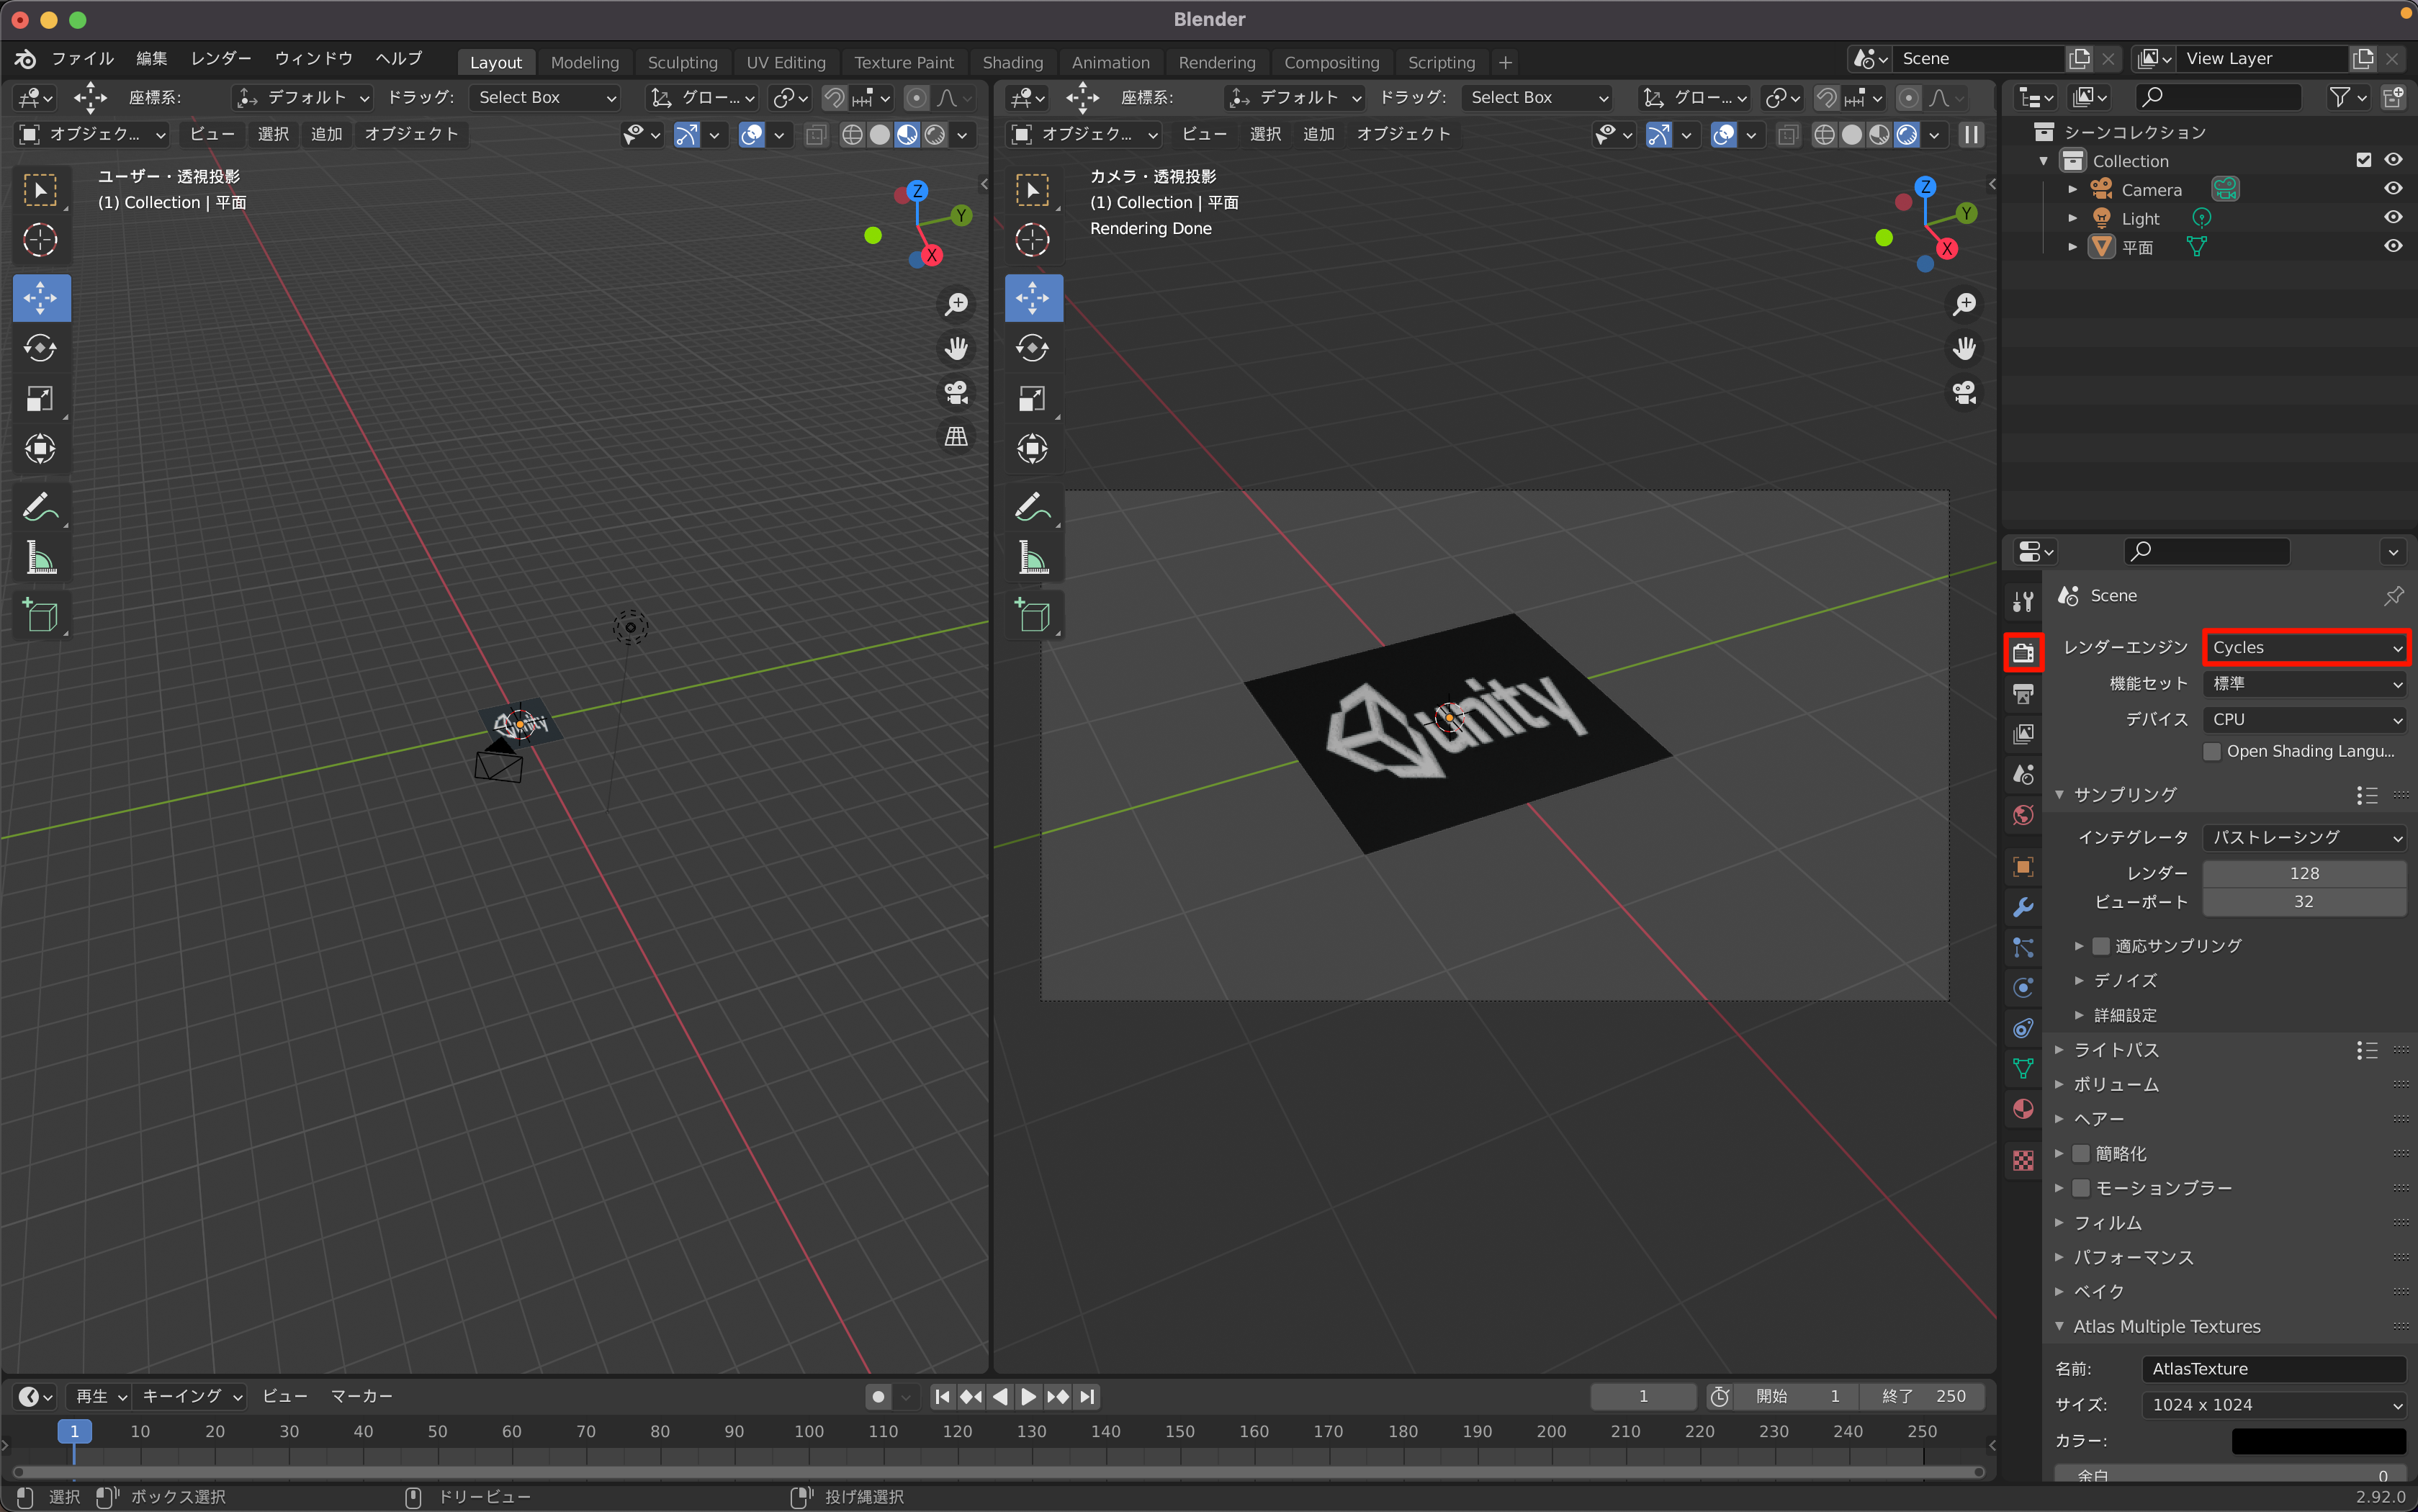Image resolution: width=2418 pixels, height=1512 pixels.
Task: Open the device CPU dropdown
Action: [2305, 719]
